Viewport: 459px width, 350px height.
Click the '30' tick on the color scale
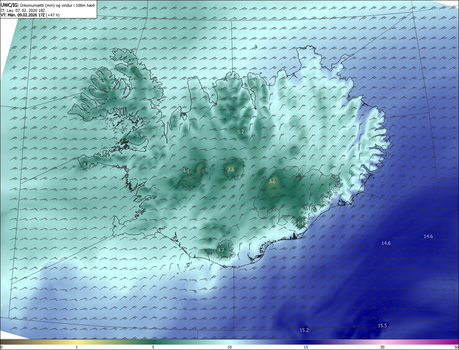pyautogui.click(x=382, y=347)
